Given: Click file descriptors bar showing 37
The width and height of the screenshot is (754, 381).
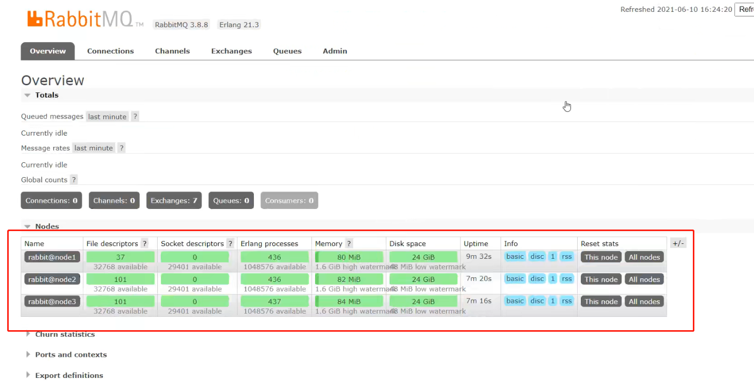Looking at the screenshot, I should [120, 257].
